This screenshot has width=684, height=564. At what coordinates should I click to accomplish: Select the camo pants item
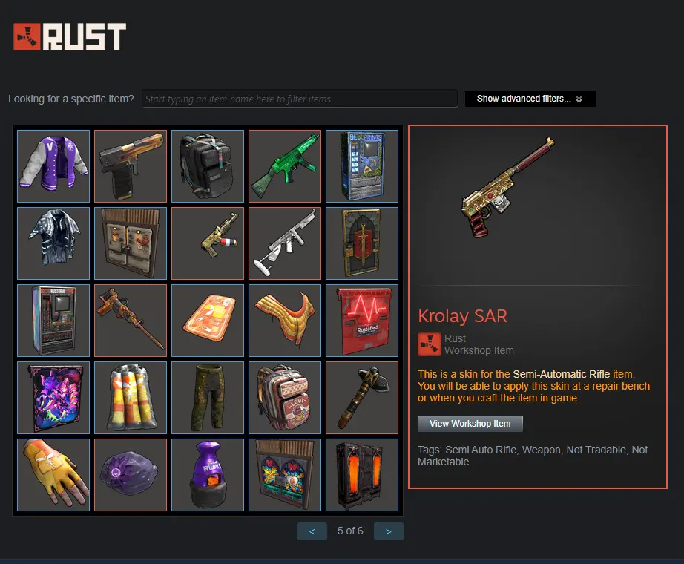pos(208,398)
